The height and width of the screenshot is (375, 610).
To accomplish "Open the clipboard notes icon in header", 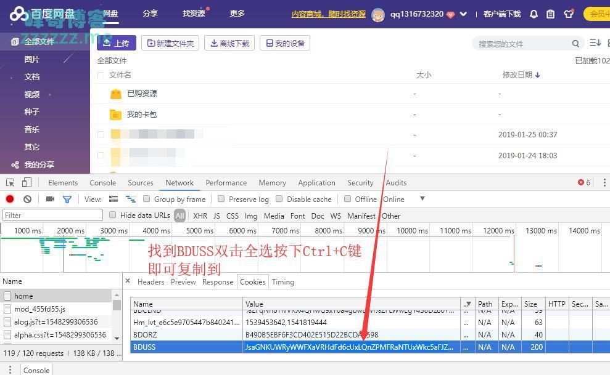I will 550,14.
